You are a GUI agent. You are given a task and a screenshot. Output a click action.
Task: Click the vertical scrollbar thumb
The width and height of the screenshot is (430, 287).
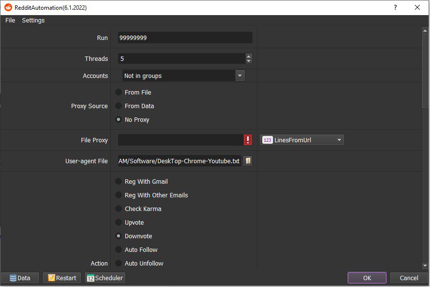tap(425, 71)
